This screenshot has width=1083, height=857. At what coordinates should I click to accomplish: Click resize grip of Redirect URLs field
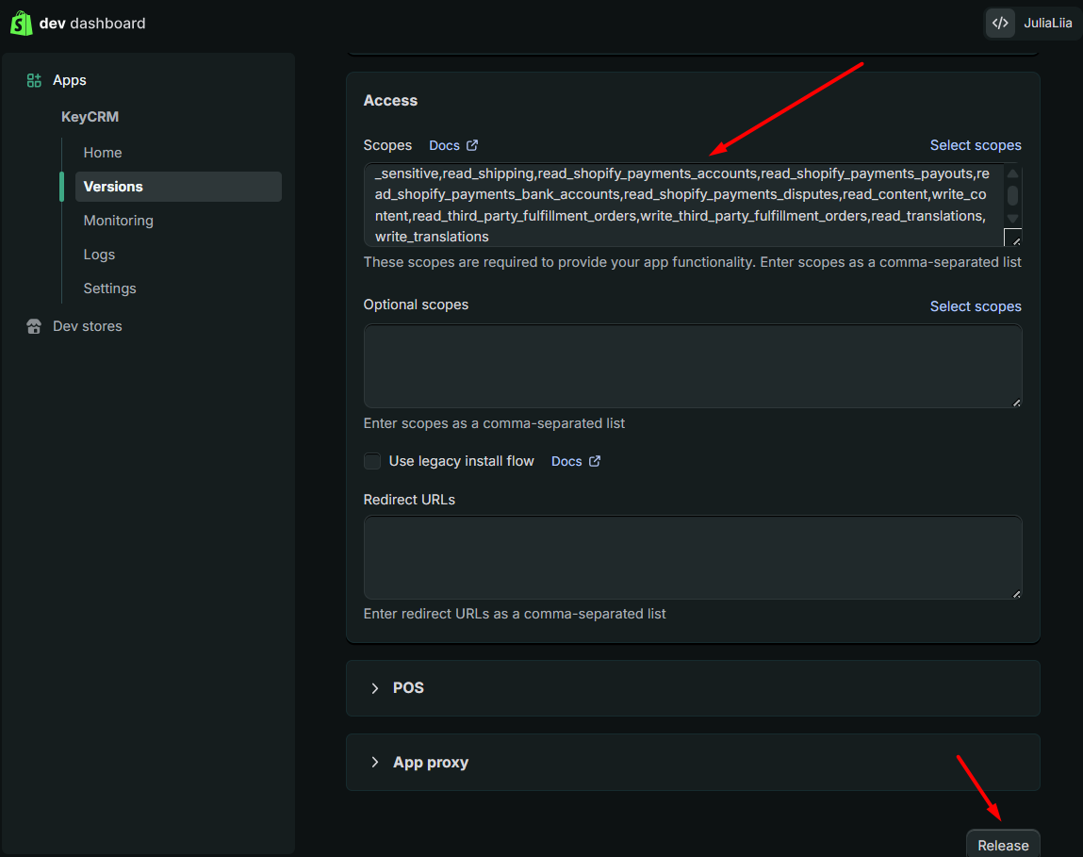tap(1016, 593)
